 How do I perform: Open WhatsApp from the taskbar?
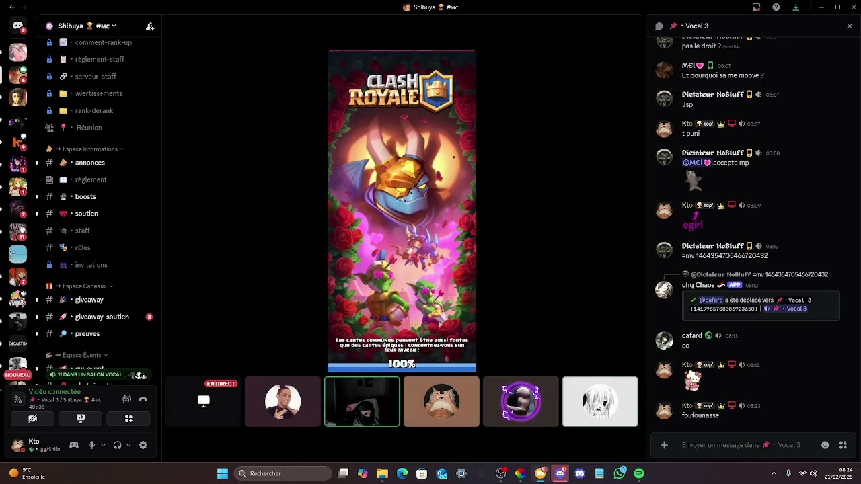(620, 473)
